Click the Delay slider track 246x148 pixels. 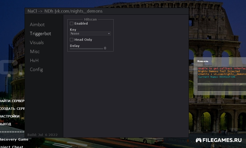[x=87, y=48]
